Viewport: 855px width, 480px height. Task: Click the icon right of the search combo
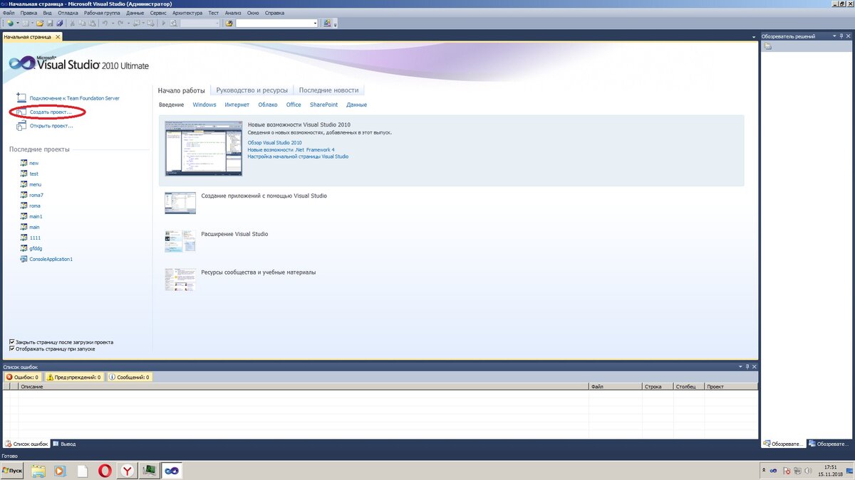click(x=326, y=23)
